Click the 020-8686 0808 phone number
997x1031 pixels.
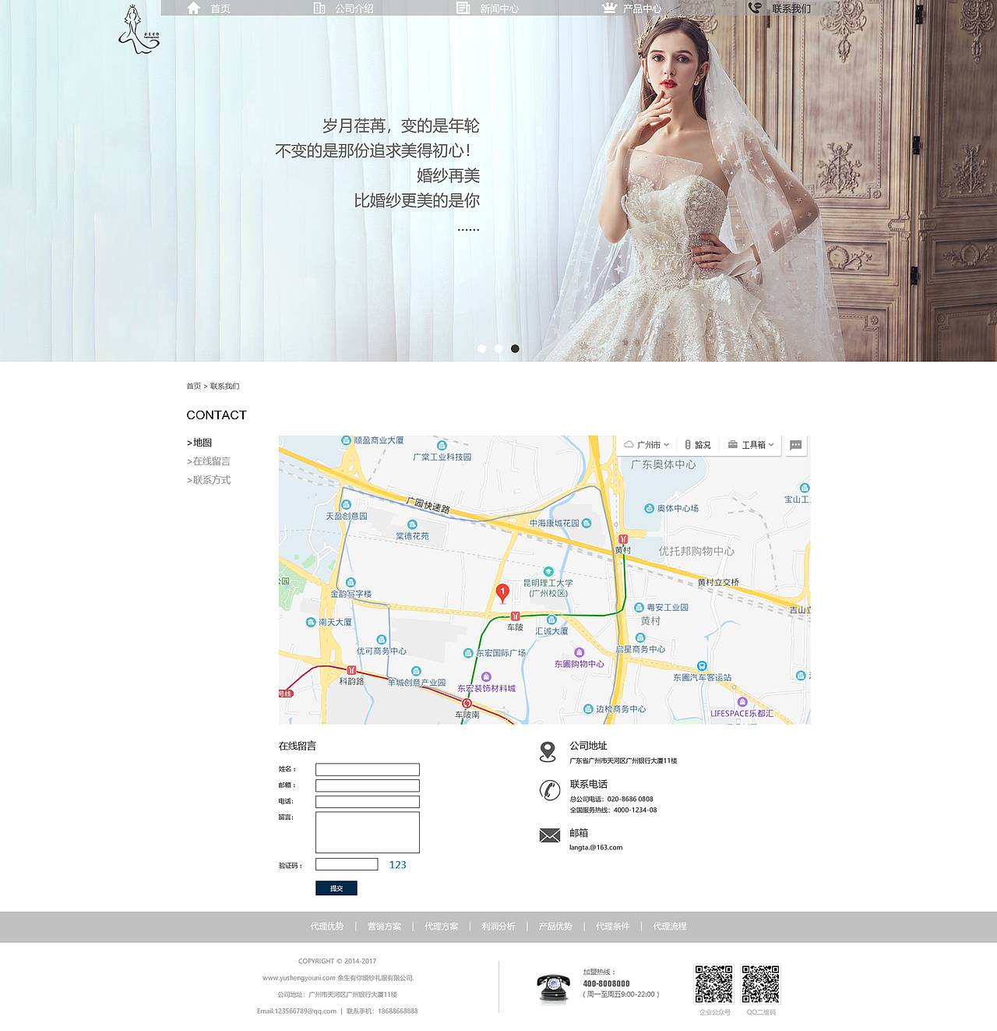click(630, 800)
